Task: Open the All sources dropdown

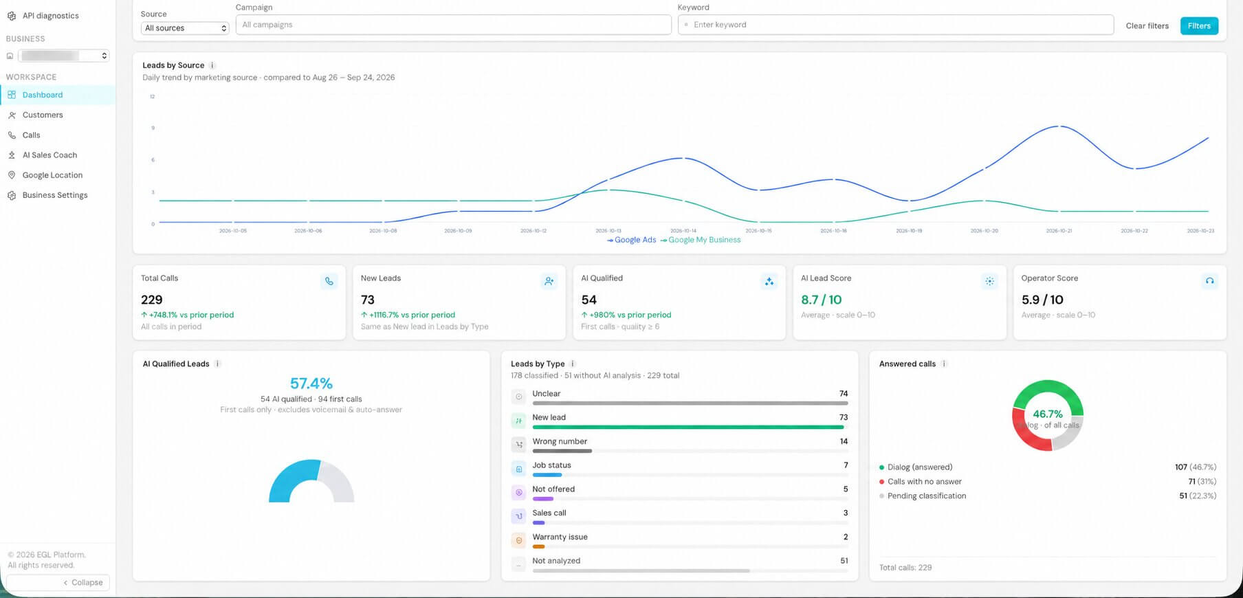Action: click(185, 28)
